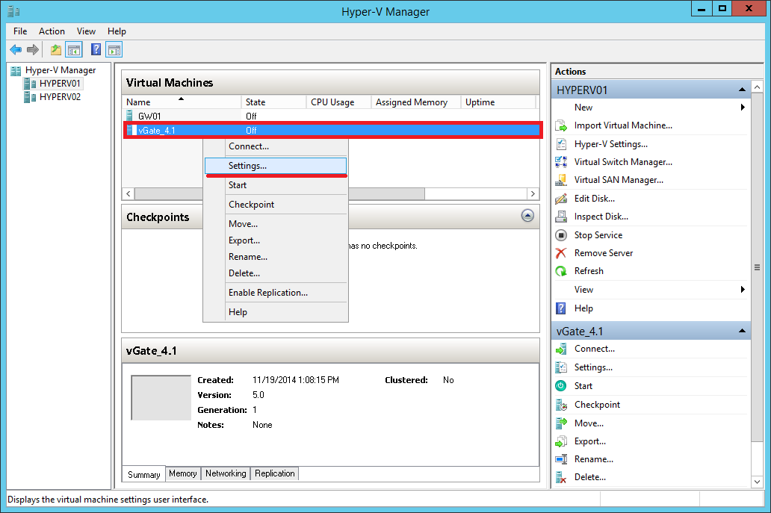
Task: Click the Name column header to sort
Action: (181, 102)
